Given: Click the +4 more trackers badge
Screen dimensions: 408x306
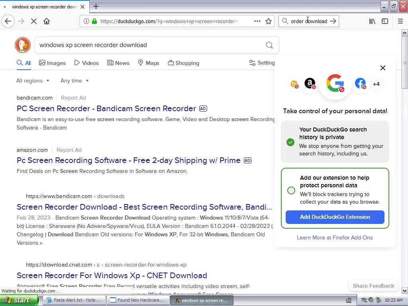Looking at the screenshot, I should pos(376,84).
